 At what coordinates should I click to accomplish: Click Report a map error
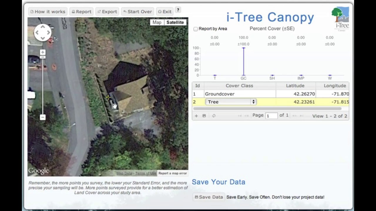(172, 173)
